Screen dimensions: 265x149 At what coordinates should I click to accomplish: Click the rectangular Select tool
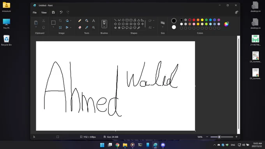pos(53,23)
